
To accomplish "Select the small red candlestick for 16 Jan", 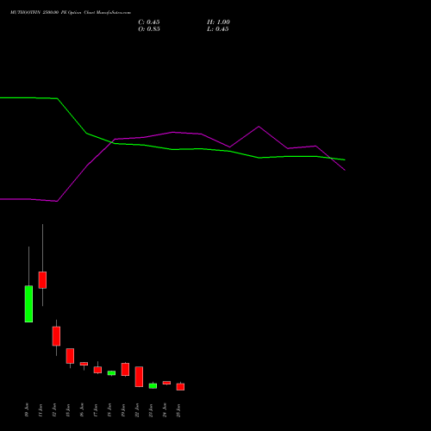I will (84, 364).
